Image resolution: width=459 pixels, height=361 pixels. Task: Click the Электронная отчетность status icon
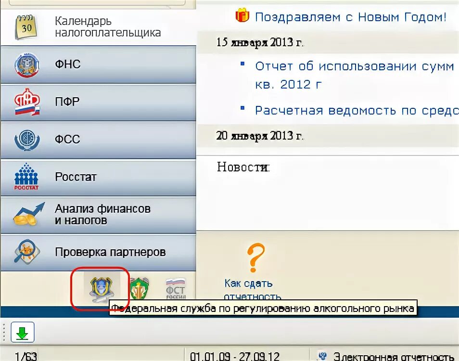click(322, 356)
